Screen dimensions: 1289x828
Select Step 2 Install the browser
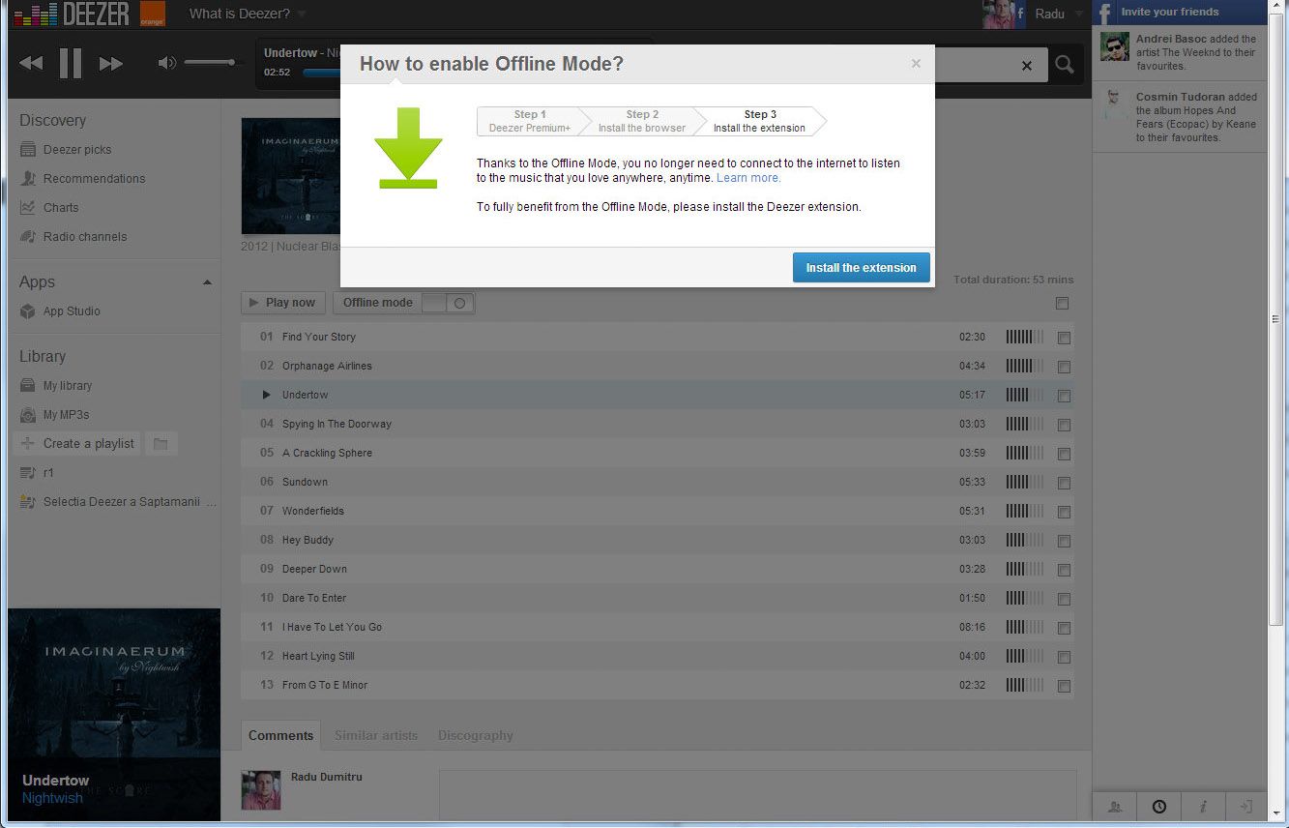pyautogui.click(x=642, y=121)
